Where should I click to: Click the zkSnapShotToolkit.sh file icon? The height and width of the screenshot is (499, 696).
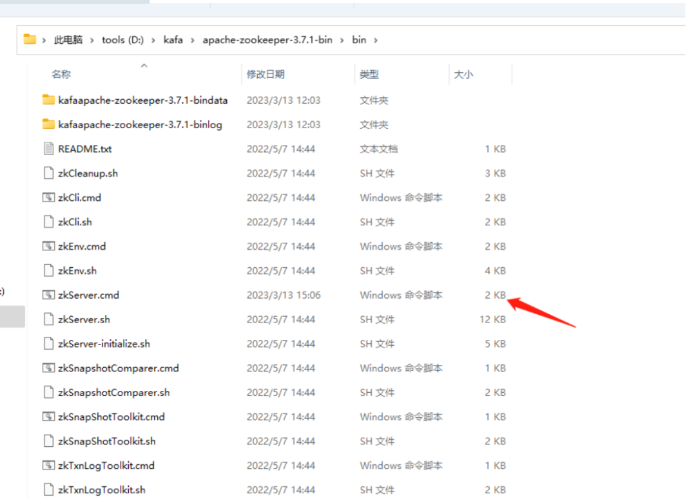coord(48,441)
